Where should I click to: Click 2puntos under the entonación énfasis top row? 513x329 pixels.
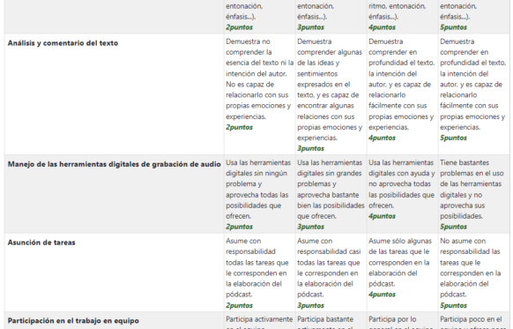tap(239, 27)
